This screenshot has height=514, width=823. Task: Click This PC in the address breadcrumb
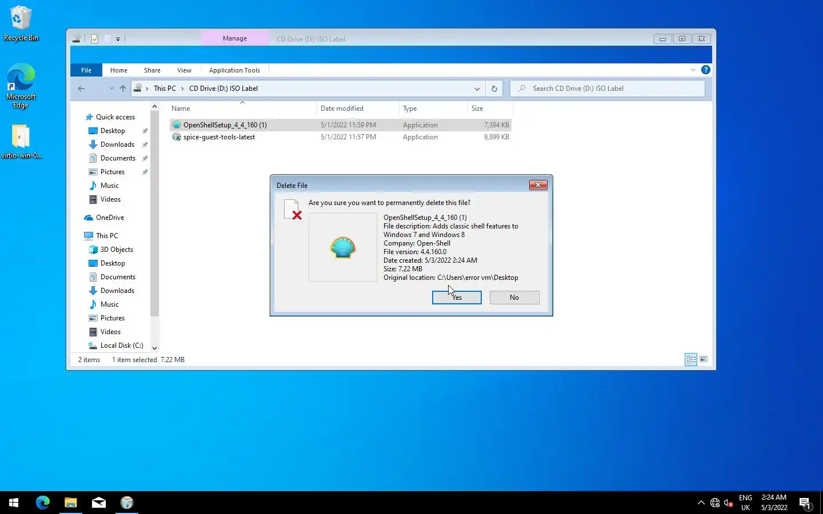pos(165,89)
